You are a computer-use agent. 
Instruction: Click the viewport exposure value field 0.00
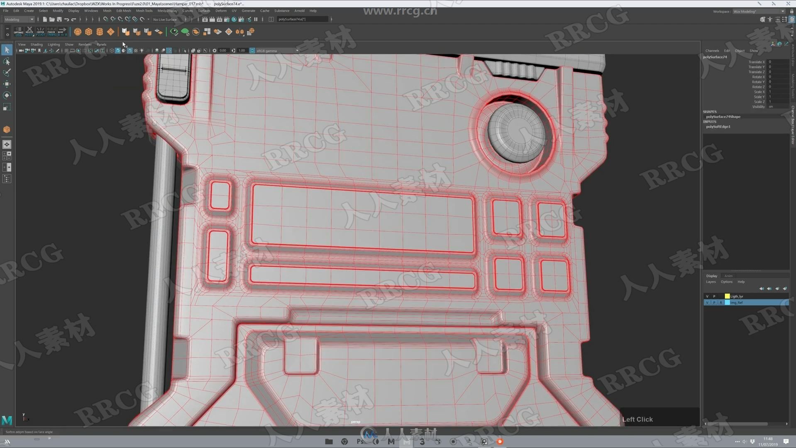[x=223, y=51]
